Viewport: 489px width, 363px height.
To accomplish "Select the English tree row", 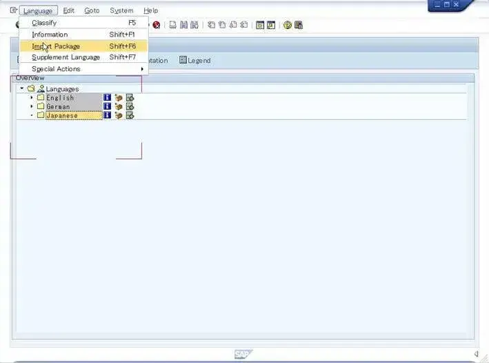I will pyautogui.click(x=74, y=98).
